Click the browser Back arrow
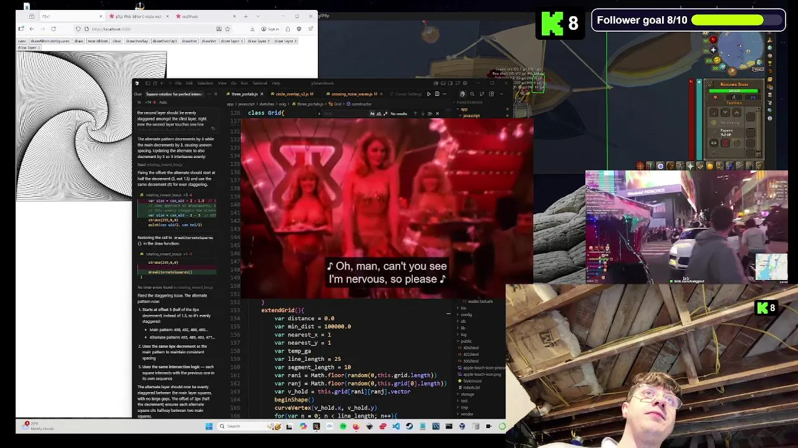Viewport: 798px width, 448px height. click(x=32, y=29)
